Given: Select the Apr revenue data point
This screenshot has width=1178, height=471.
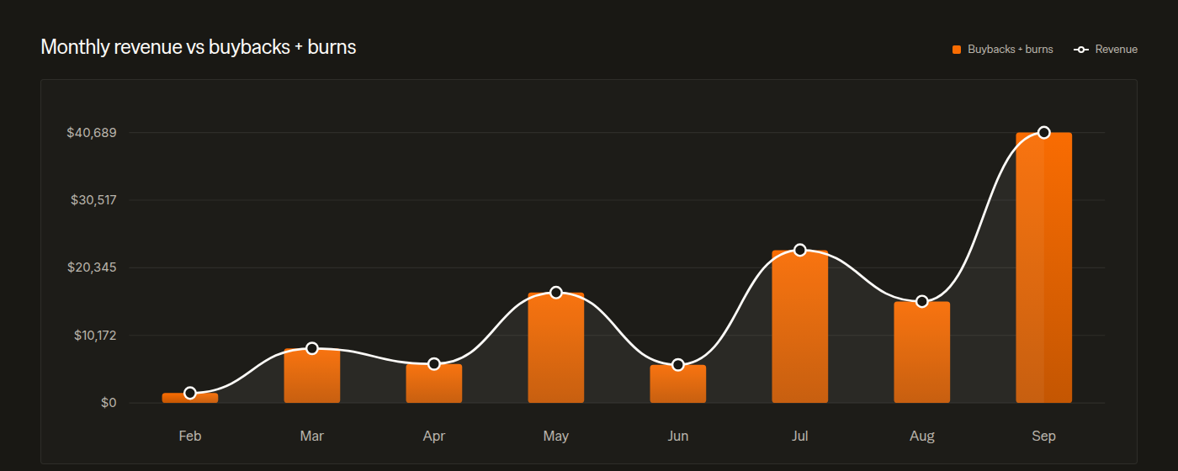Looking at the screenshot, I should coord(434,364).
